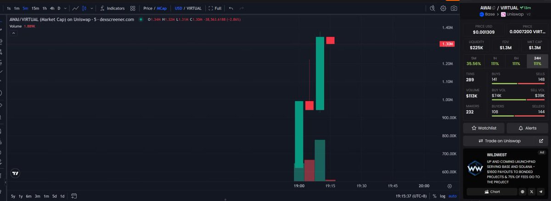Set range to 6m
Screen dimensions: 551x201
pyautogui.click(x=29, y=196)
